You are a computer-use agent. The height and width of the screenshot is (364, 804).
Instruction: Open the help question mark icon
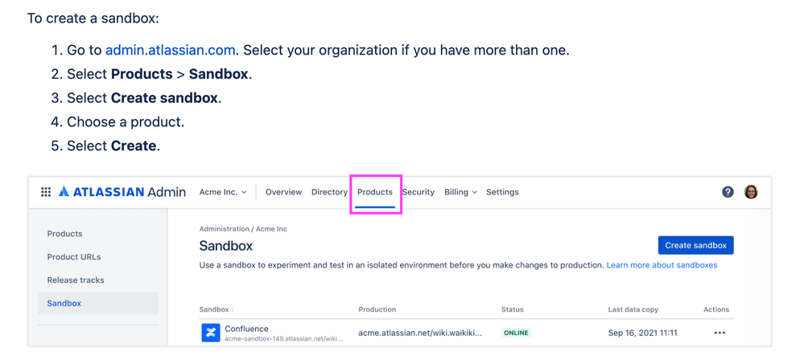tap(728, 192)
